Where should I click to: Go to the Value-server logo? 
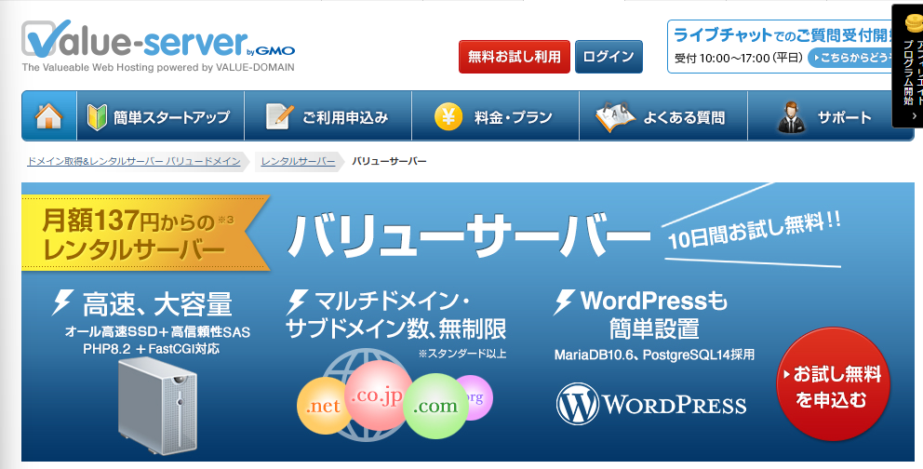(158, 46)
